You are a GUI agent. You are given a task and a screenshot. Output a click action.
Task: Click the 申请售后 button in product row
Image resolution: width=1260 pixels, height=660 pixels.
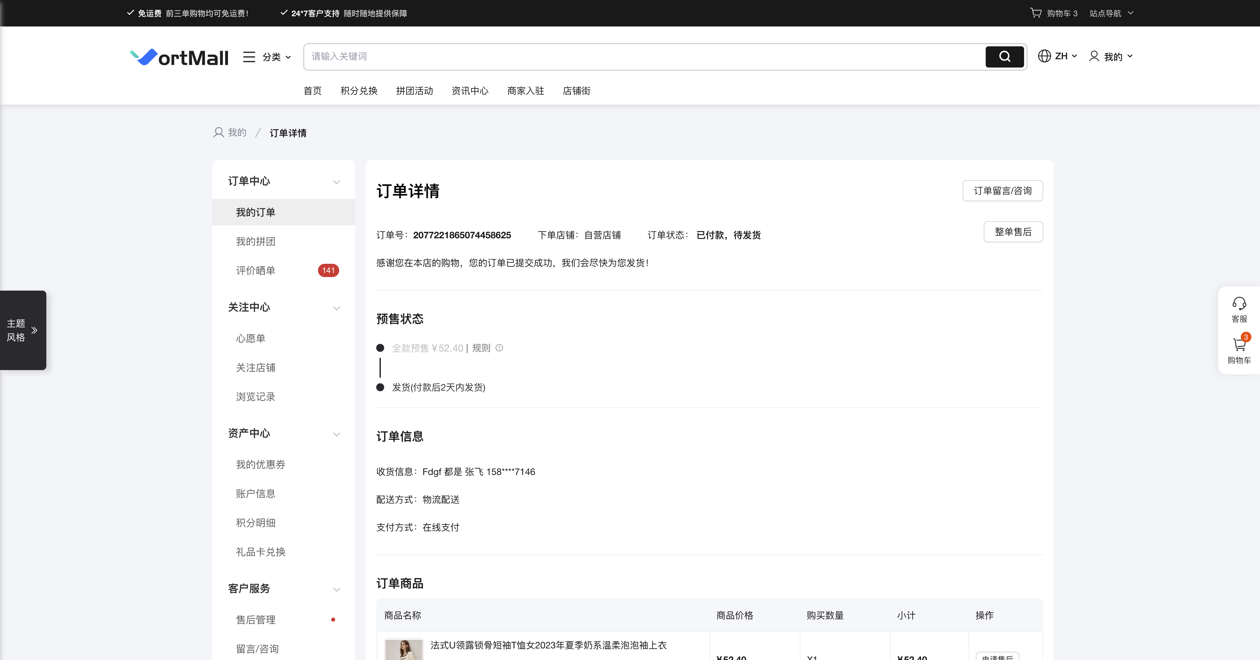(x=997, y=656)
